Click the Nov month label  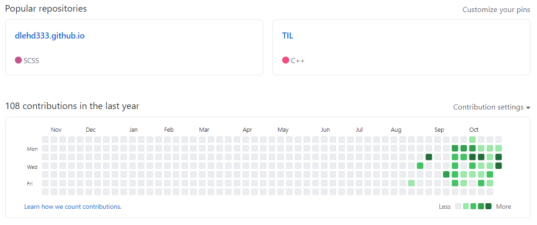(56, 130)
